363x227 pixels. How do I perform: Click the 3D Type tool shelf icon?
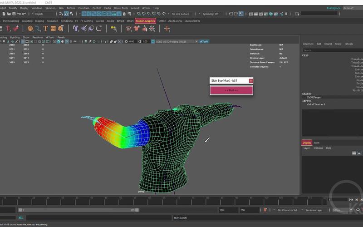coord(45,29)
